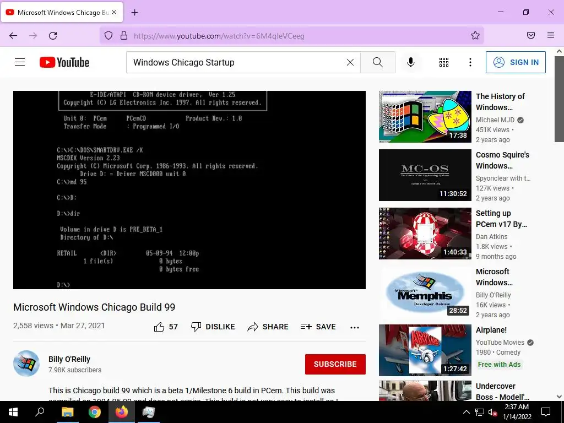
Task: Open Windows taskbar search
Action: click(40, 412)
